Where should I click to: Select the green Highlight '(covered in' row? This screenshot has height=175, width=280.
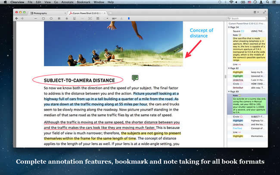[x=247, y=76]
